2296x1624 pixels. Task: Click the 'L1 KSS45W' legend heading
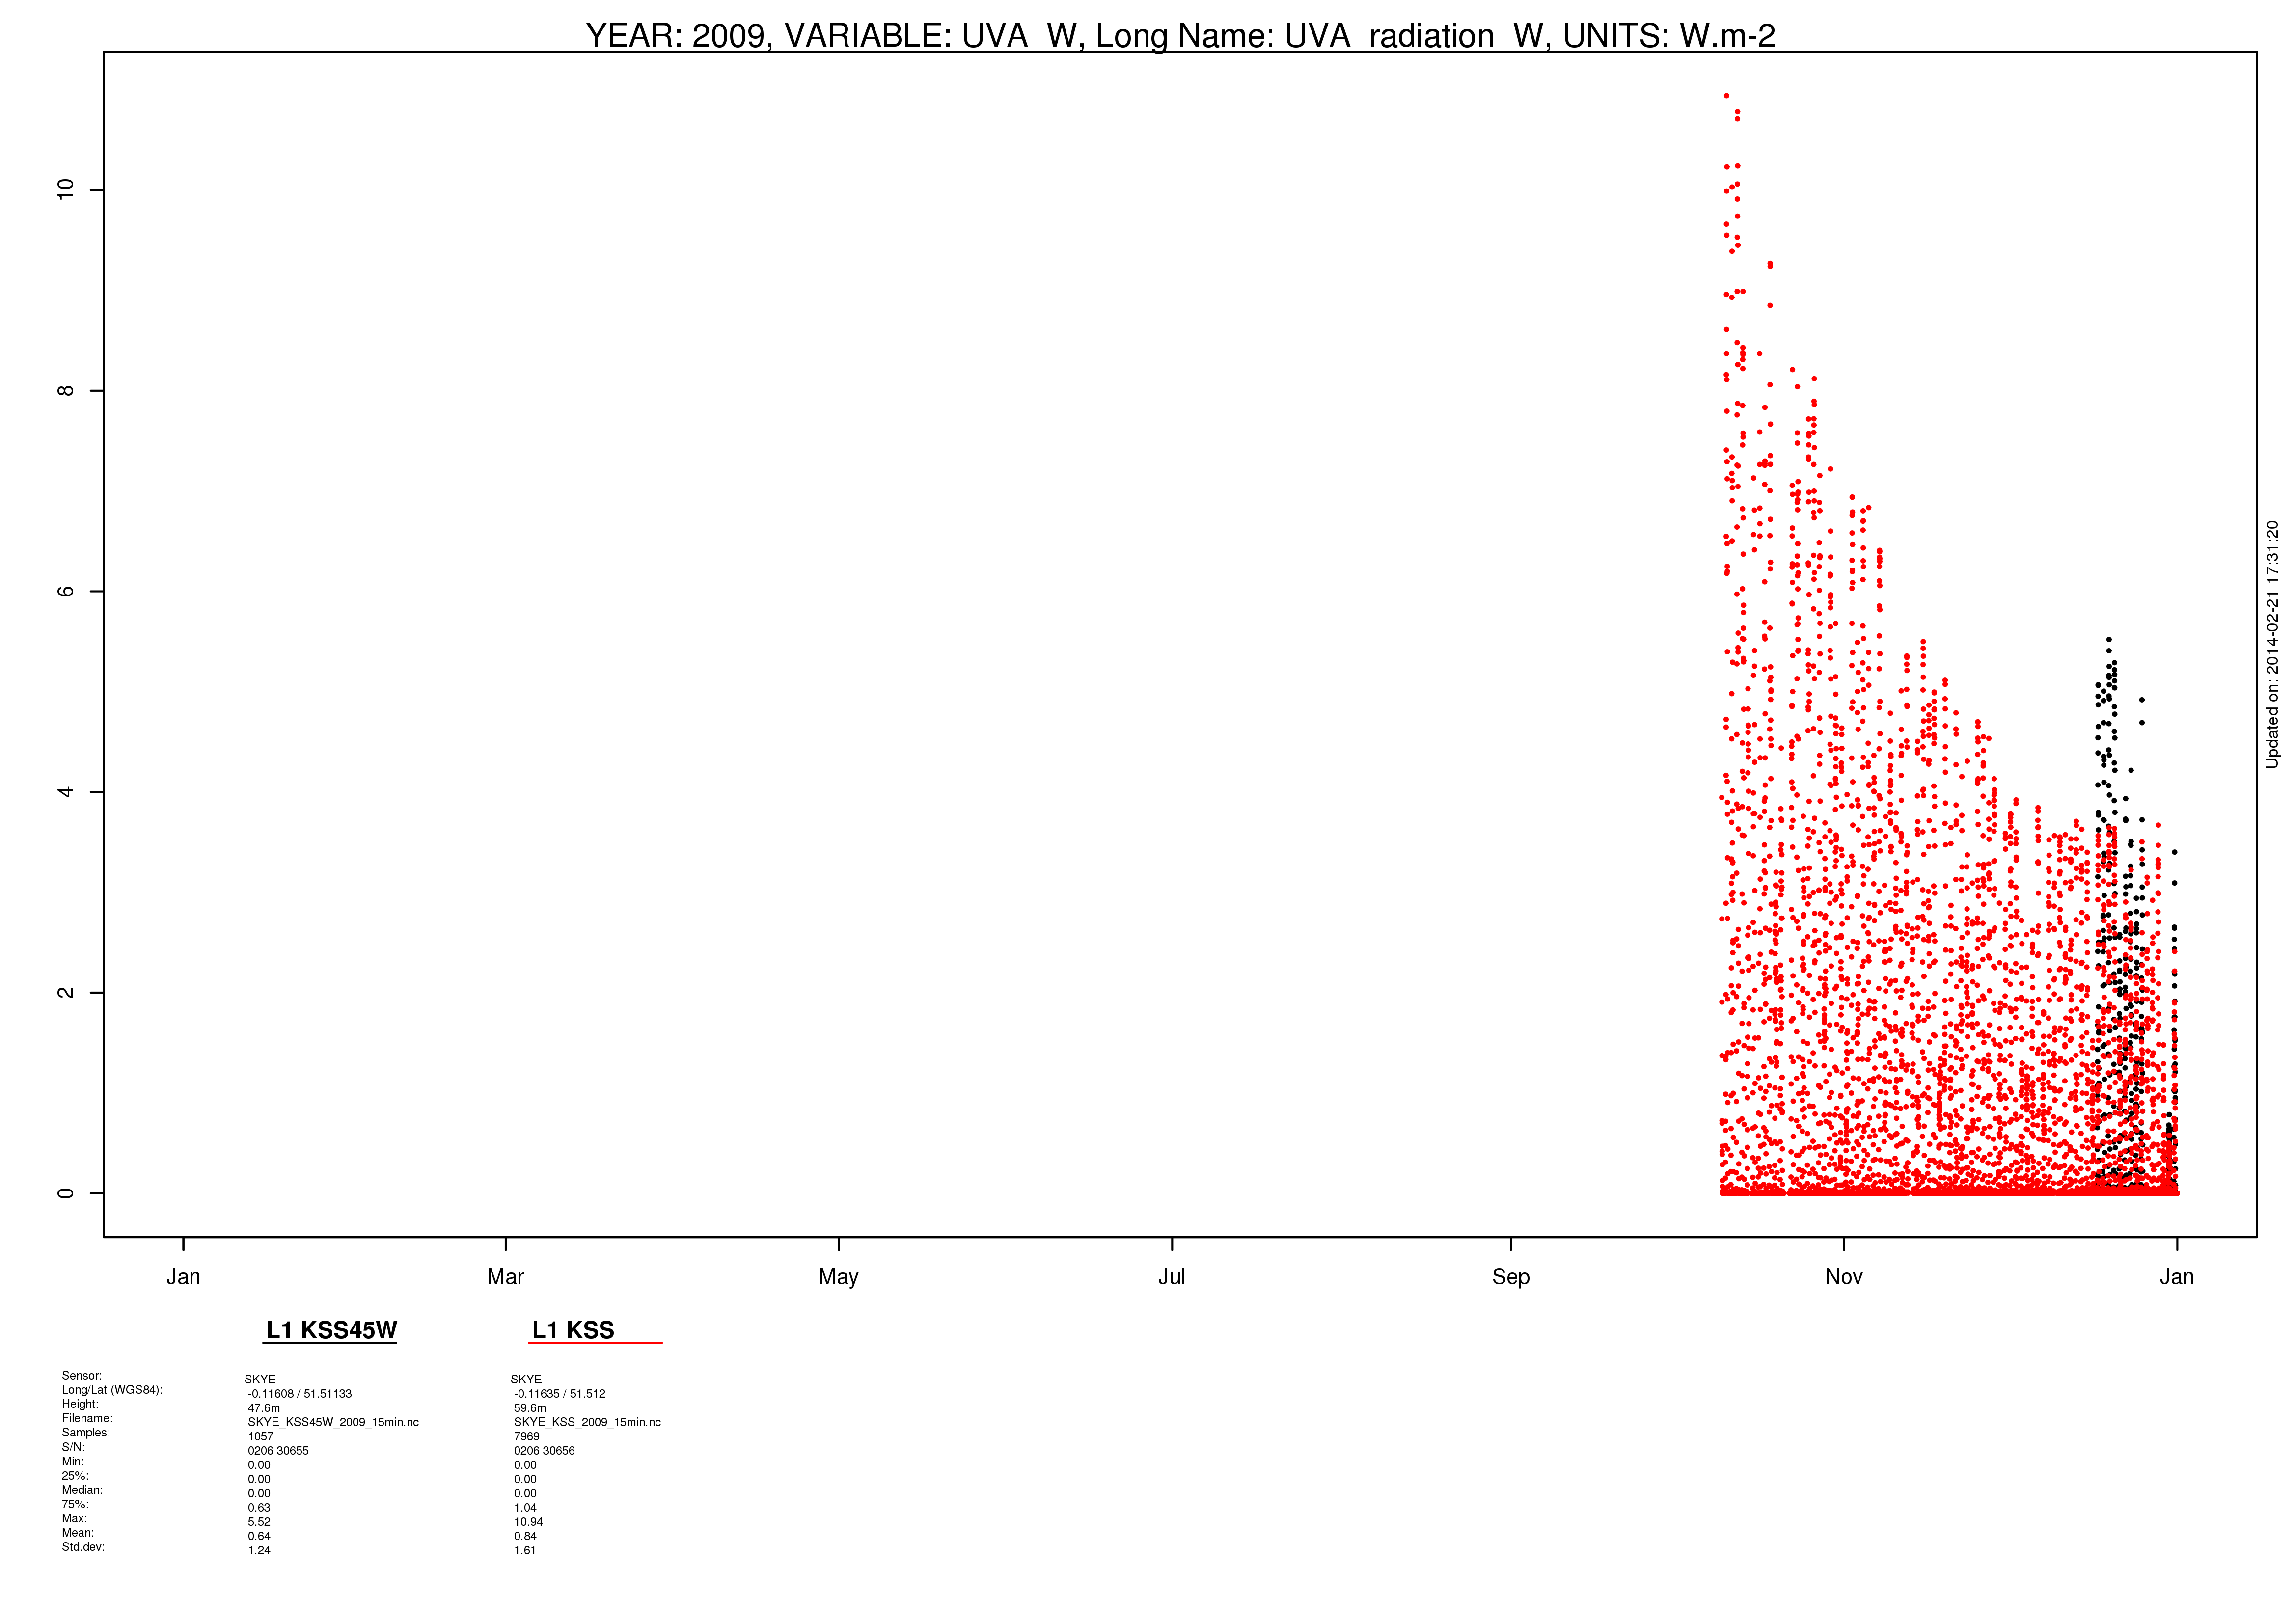(x=331, y=1330)
